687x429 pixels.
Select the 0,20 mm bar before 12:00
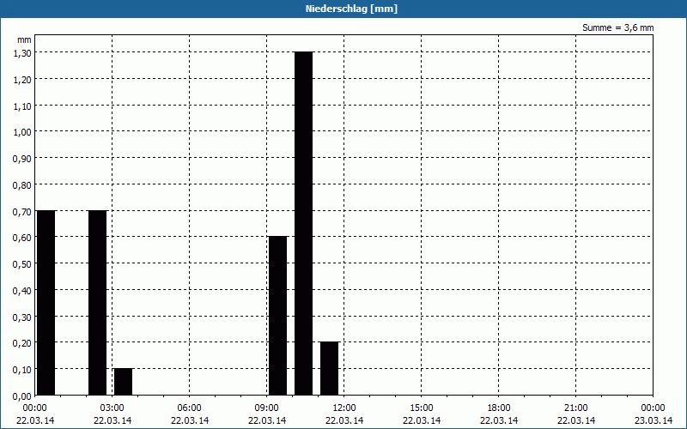point(329,368)
